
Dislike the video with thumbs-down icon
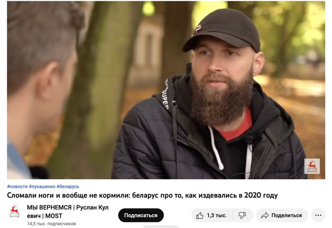pyautogui.click(x=242, y=216)
